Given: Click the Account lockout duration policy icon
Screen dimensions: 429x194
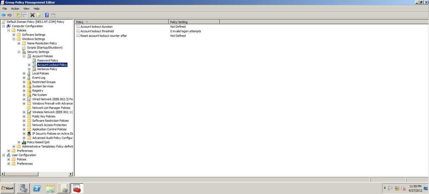Looking at the screenshot, I should click(78, 26).
